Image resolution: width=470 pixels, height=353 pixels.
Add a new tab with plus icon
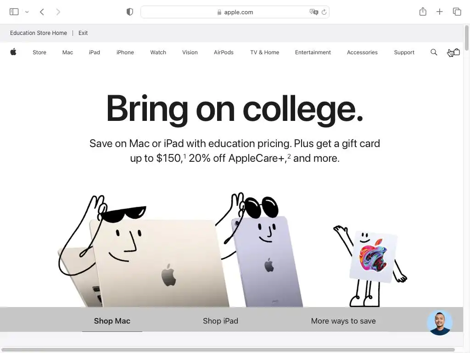439,11
